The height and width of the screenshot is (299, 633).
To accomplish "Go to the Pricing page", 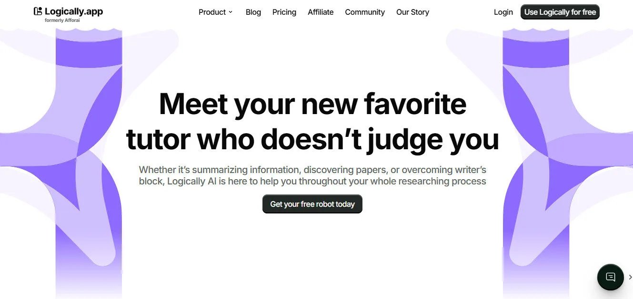I will coord(284,12).
